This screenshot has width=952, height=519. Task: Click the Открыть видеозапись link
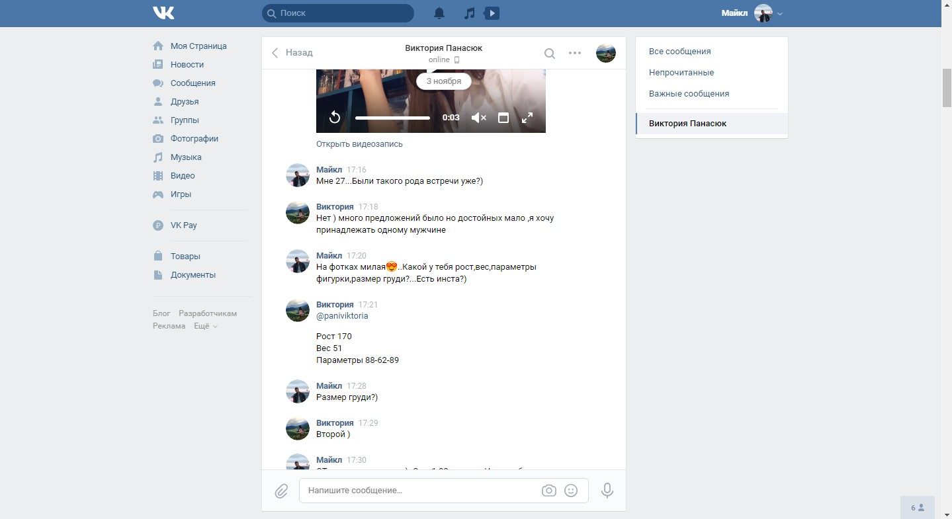(x=359, y=144)
